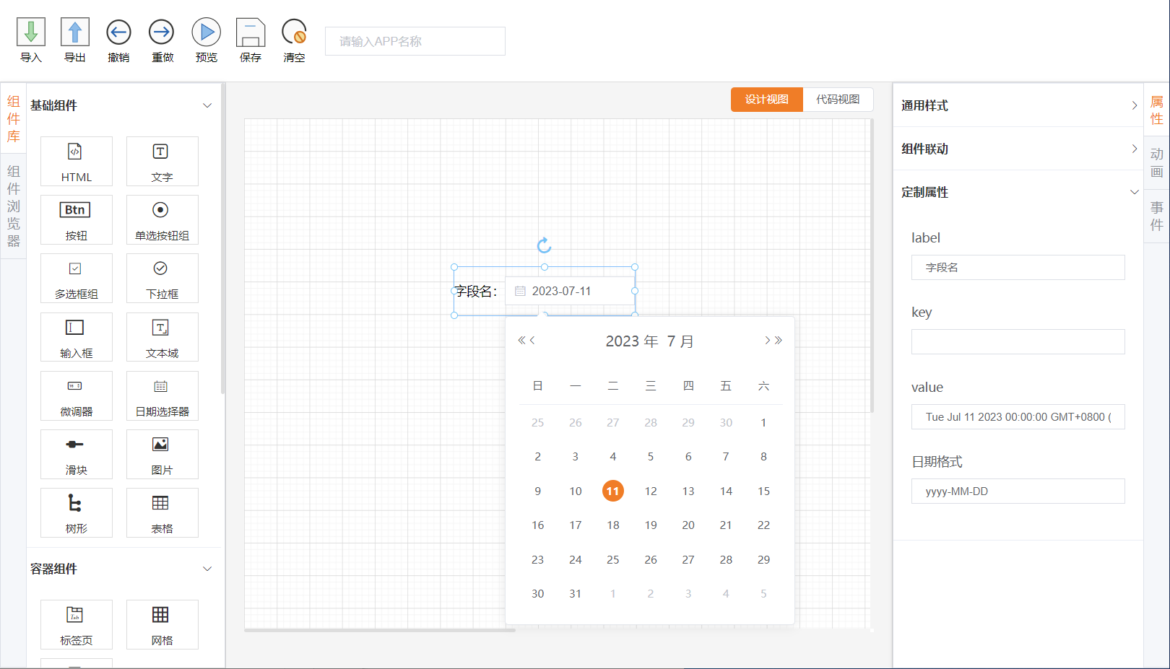This screenshot has height=669, width=1170.
Task: Select the 网格 grid container component
Action: (x=162, y=624)
